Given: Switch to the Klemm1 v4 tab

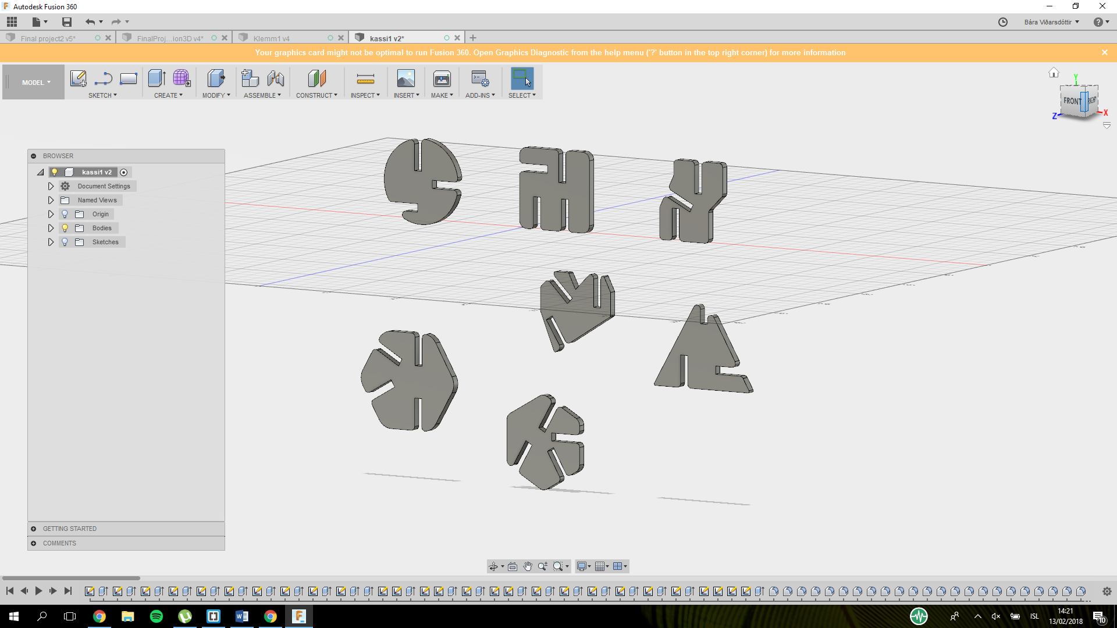Looking at the screenshot, I should [272, 38].
